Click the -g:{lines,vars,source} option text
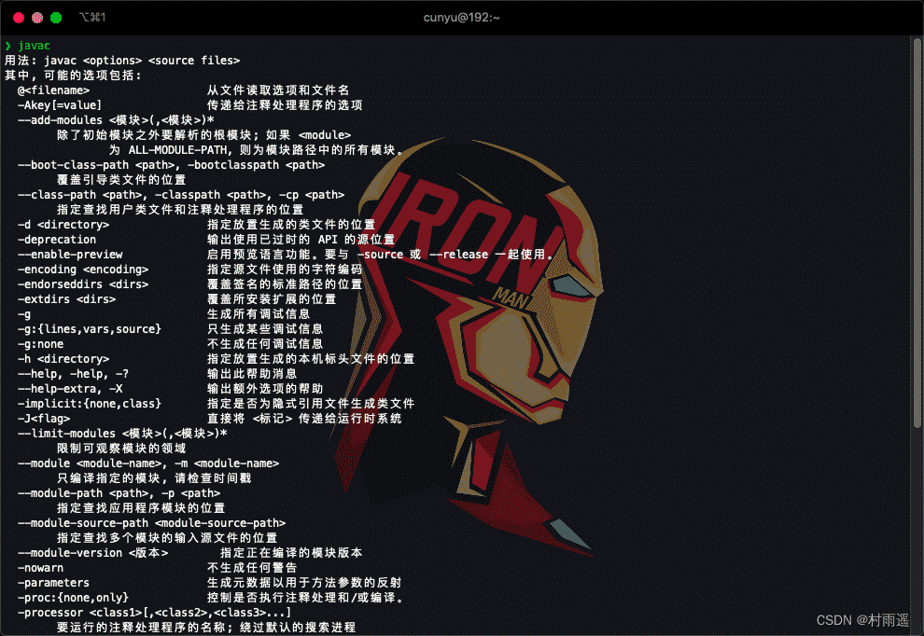Screen dimensions: 924x636 pos(90,329)
